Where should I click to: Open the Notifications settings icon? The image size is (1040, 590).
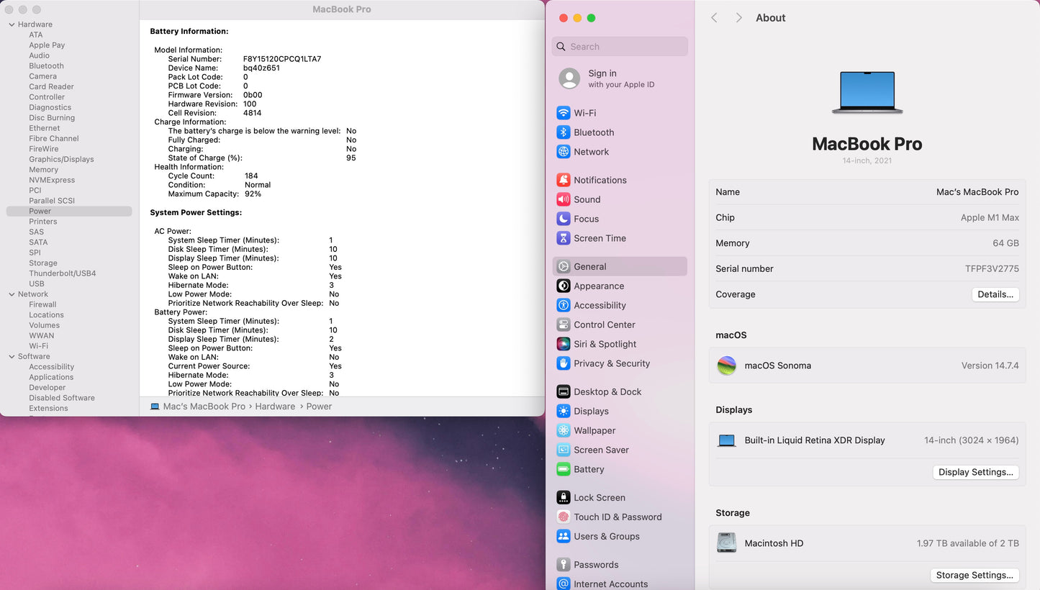click(x=564, y=180)
